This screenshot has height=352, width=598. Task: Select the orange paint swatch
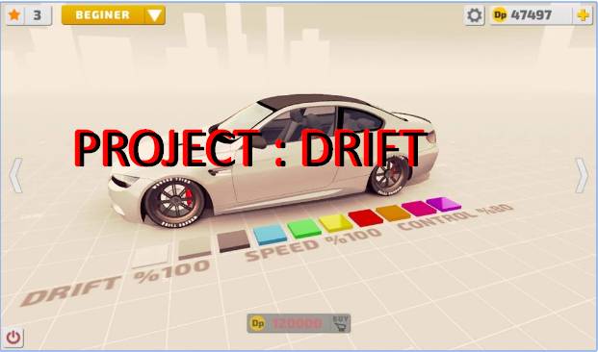click(x=393, y=213)
